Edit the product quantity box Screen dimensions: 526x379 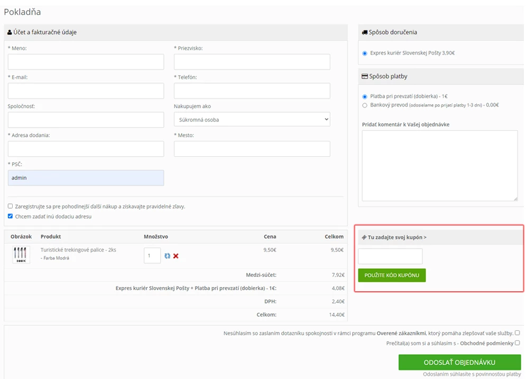point(152,256)
